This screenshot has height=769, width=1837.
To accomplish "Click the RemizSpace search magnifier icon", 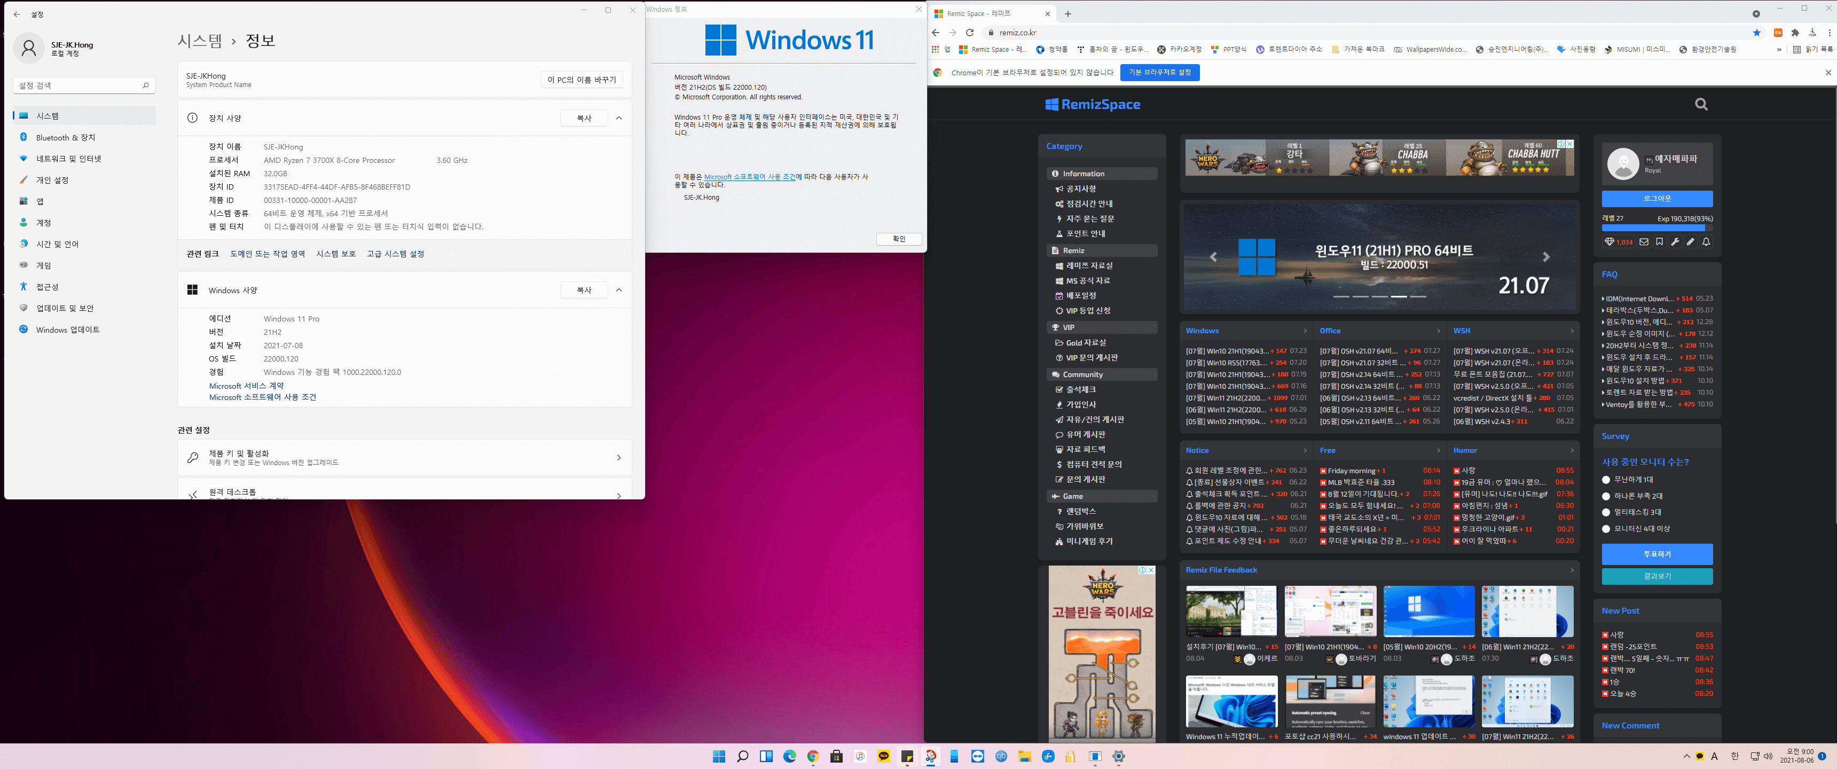I will 1701,104.
